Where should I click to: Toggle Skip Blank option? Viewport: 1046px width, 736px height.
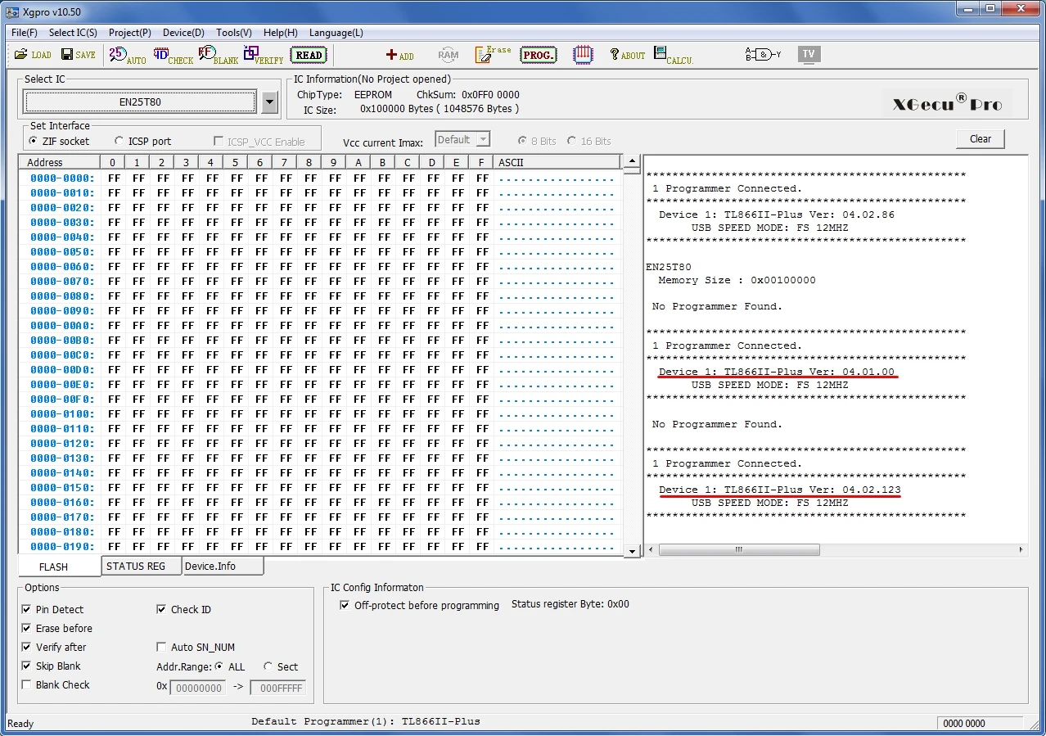click(51, 666)
